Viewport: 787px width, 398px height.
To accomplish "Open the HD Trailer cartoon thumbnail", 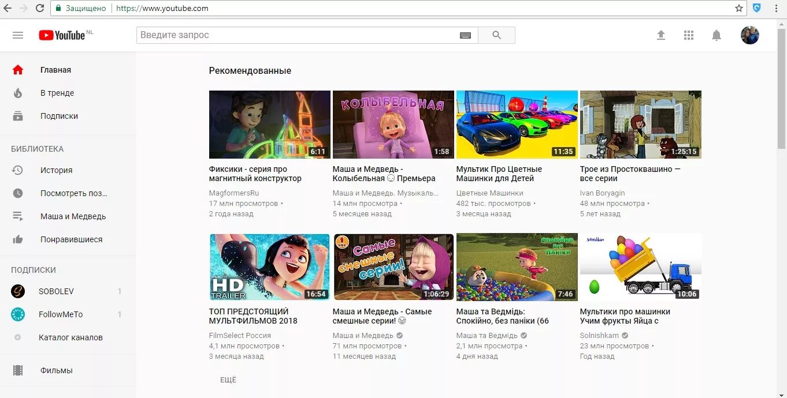I will (x=270, y=267).
